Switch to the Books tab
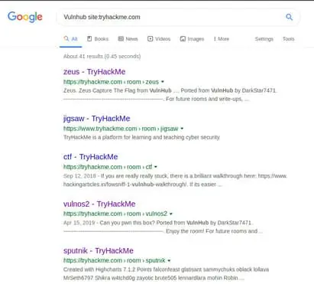Image resolution: width=314 pixels, height=284 pixels. [98, 39]
